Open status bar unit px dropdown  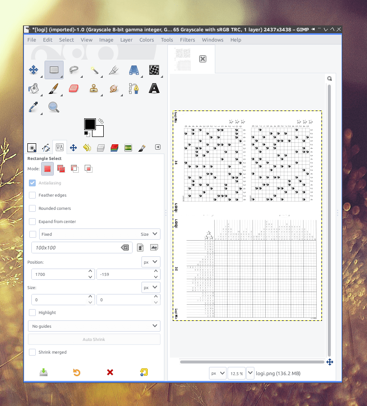(218, 373)
